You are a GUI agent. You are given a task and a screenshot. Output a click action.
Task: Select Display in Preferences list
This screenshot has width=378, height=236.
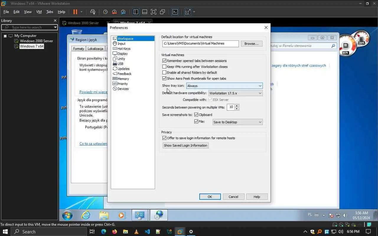coord(123,54)
